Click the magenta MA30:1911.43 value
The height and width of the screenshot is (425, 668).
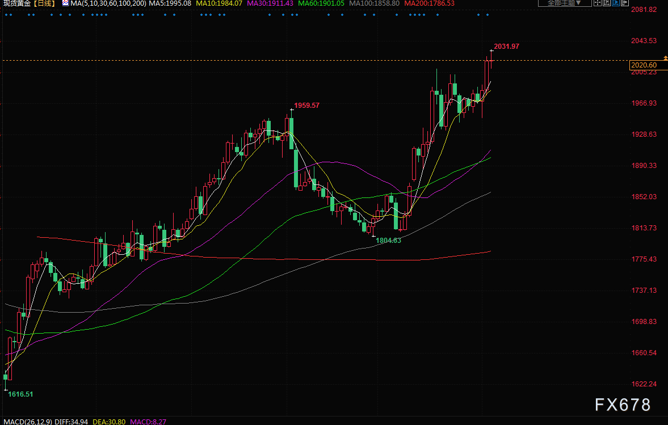pos(270,3)
